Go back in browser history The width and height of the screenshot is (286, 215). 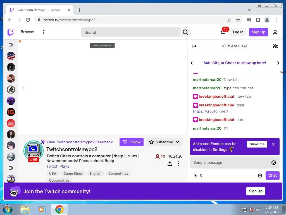coord(10,20)
